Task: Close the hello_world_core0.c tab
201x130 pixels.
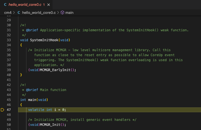Action: pyautogui.click(x=49, y=5)
